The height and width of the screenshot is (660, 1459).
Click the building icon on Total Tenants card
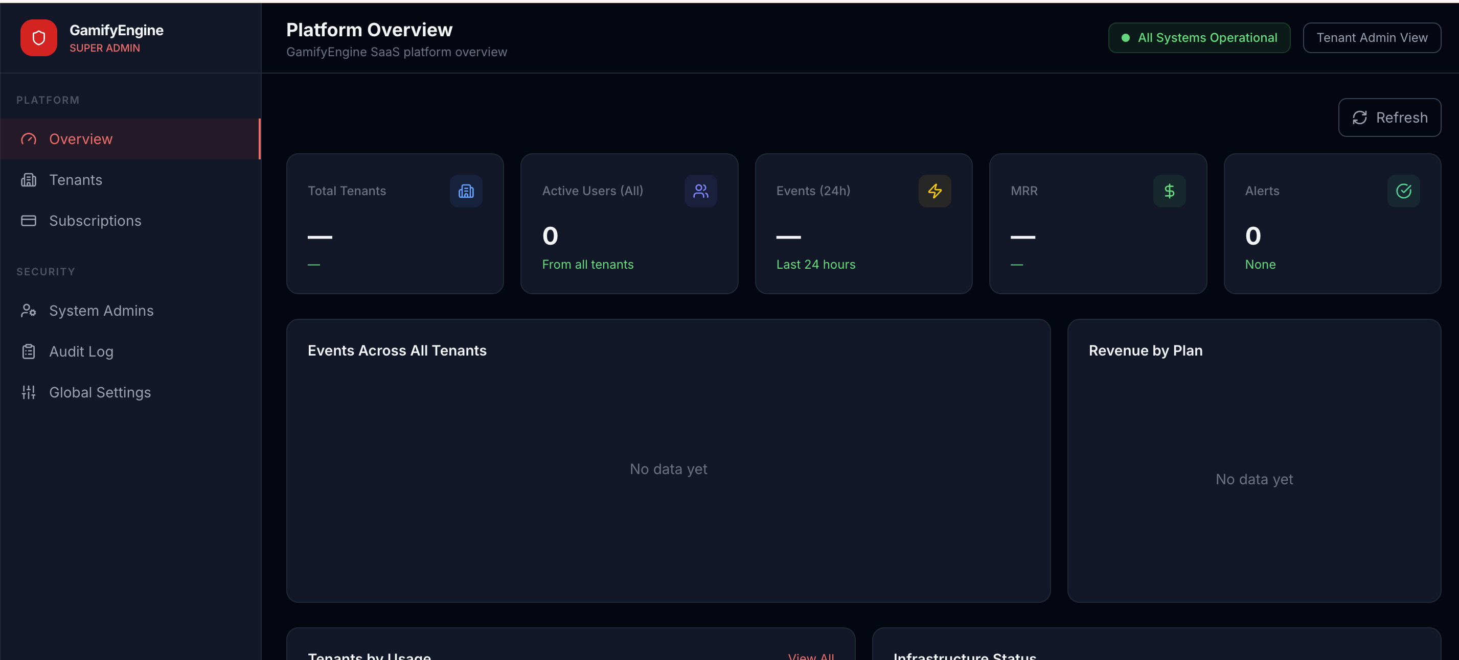tap(466, 191)
